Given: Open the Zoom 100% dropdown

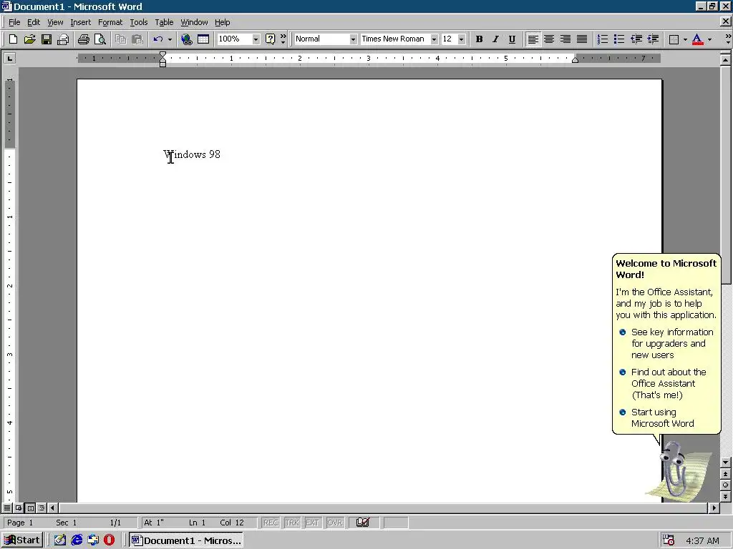Looking at the screenshot, I should coord(256,39).
